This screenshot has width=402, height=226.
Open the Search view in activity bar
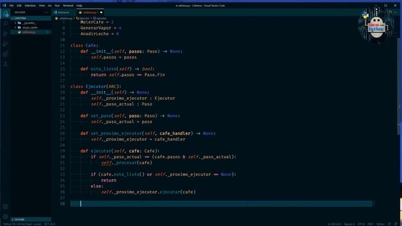click(6, 24)
